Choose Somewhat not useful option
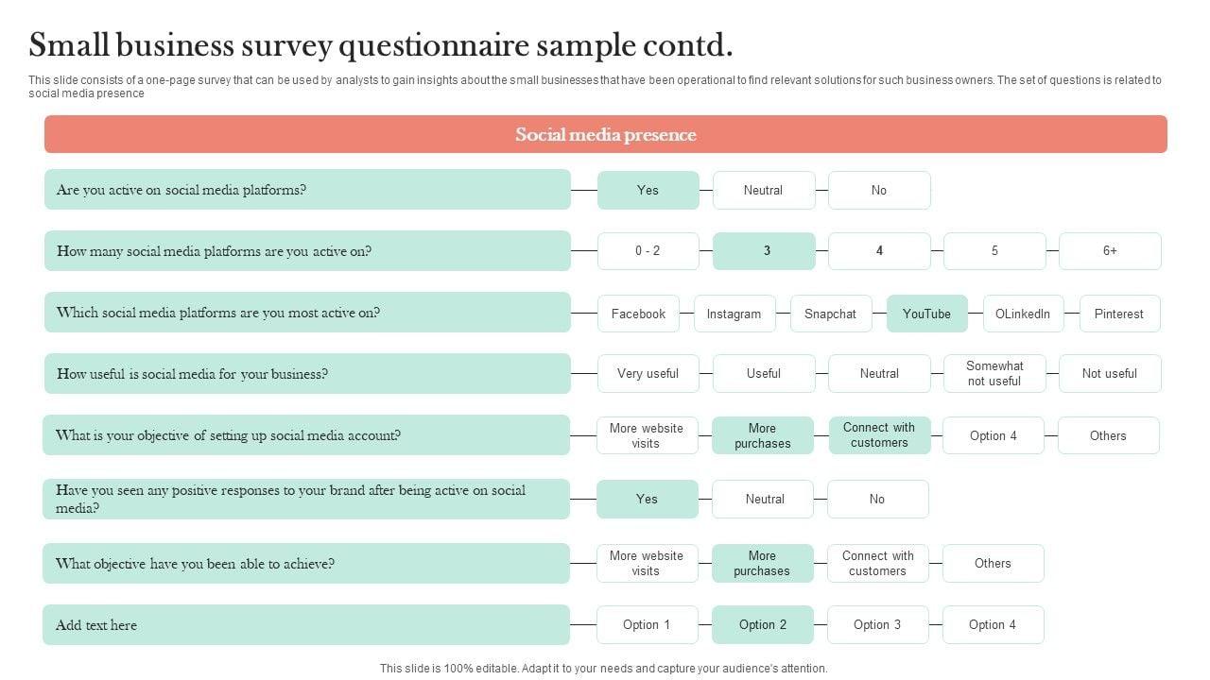The height and width of the screenshot is (680, 1210). (994, 374)
